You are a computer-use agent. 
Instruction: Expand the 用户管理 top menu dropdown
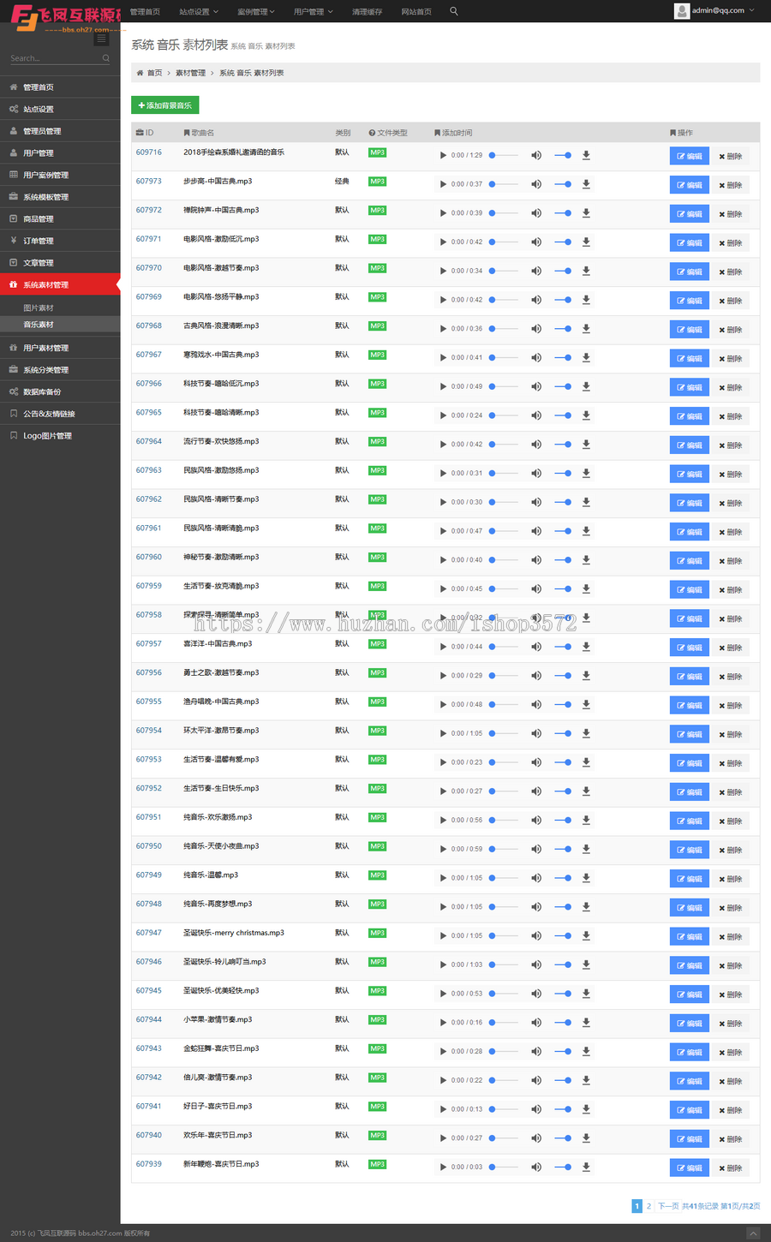314,12
